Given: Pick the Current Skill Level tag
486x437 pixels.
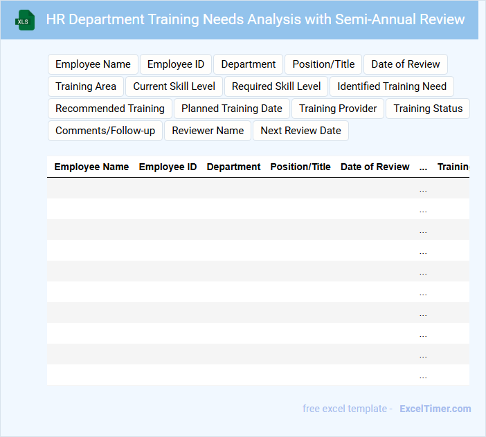Looking at the screenshot, I should pyautogui.click(x=174, y=86).
